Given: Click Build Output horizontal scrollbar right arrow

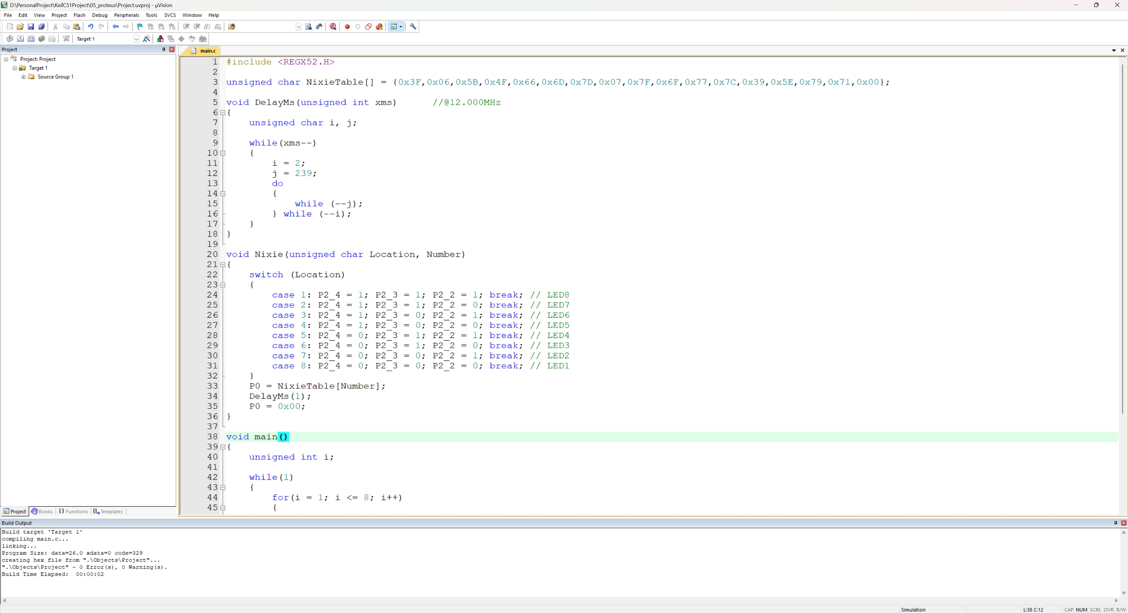Looking at the screenshot, I should tap(1116, 601).
